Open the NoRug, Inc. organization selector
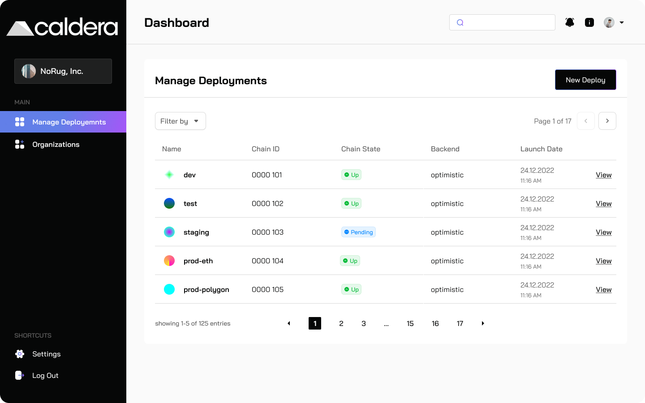 pyautogui.click(x=63, y=71)
